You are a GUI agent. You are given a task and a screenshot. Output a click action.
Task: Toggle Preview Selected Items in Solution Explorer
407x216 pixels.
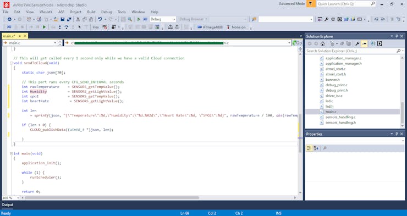pos(364,43)
